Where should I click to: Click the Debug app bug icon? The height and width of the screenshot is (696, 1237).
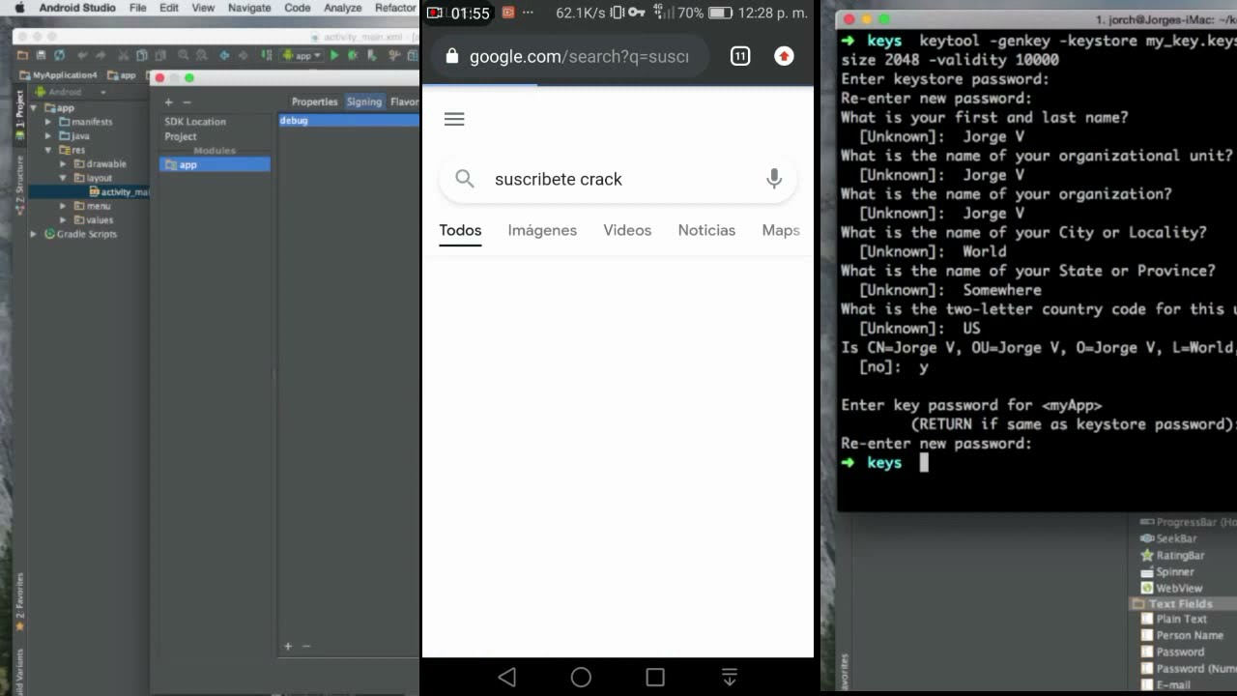pyautogui.click(x=353, y=55)
